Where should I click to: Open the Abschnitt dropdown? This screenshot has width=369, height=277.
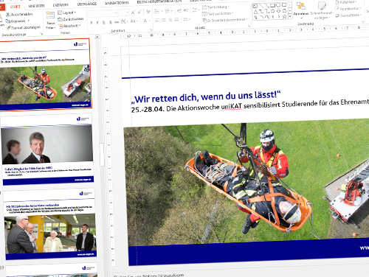[x=69, y=26]
